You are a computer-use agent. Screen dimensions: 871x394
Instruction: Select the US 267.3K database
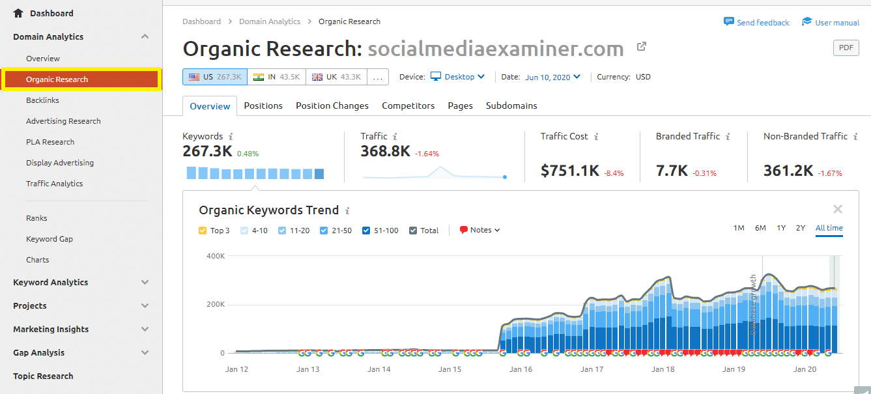click(214, 77)
